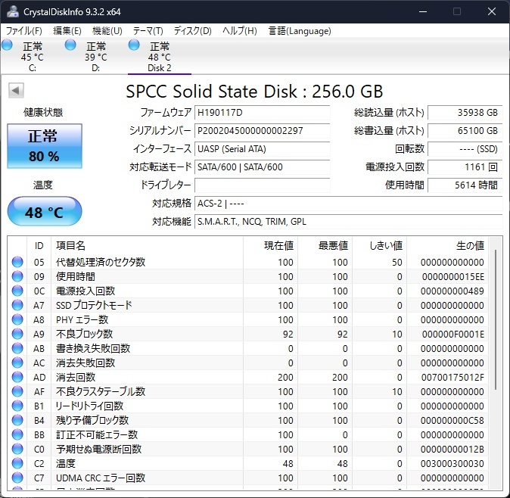Click status orb of row A8 PHY エラー数

click(x=17, y=319)
